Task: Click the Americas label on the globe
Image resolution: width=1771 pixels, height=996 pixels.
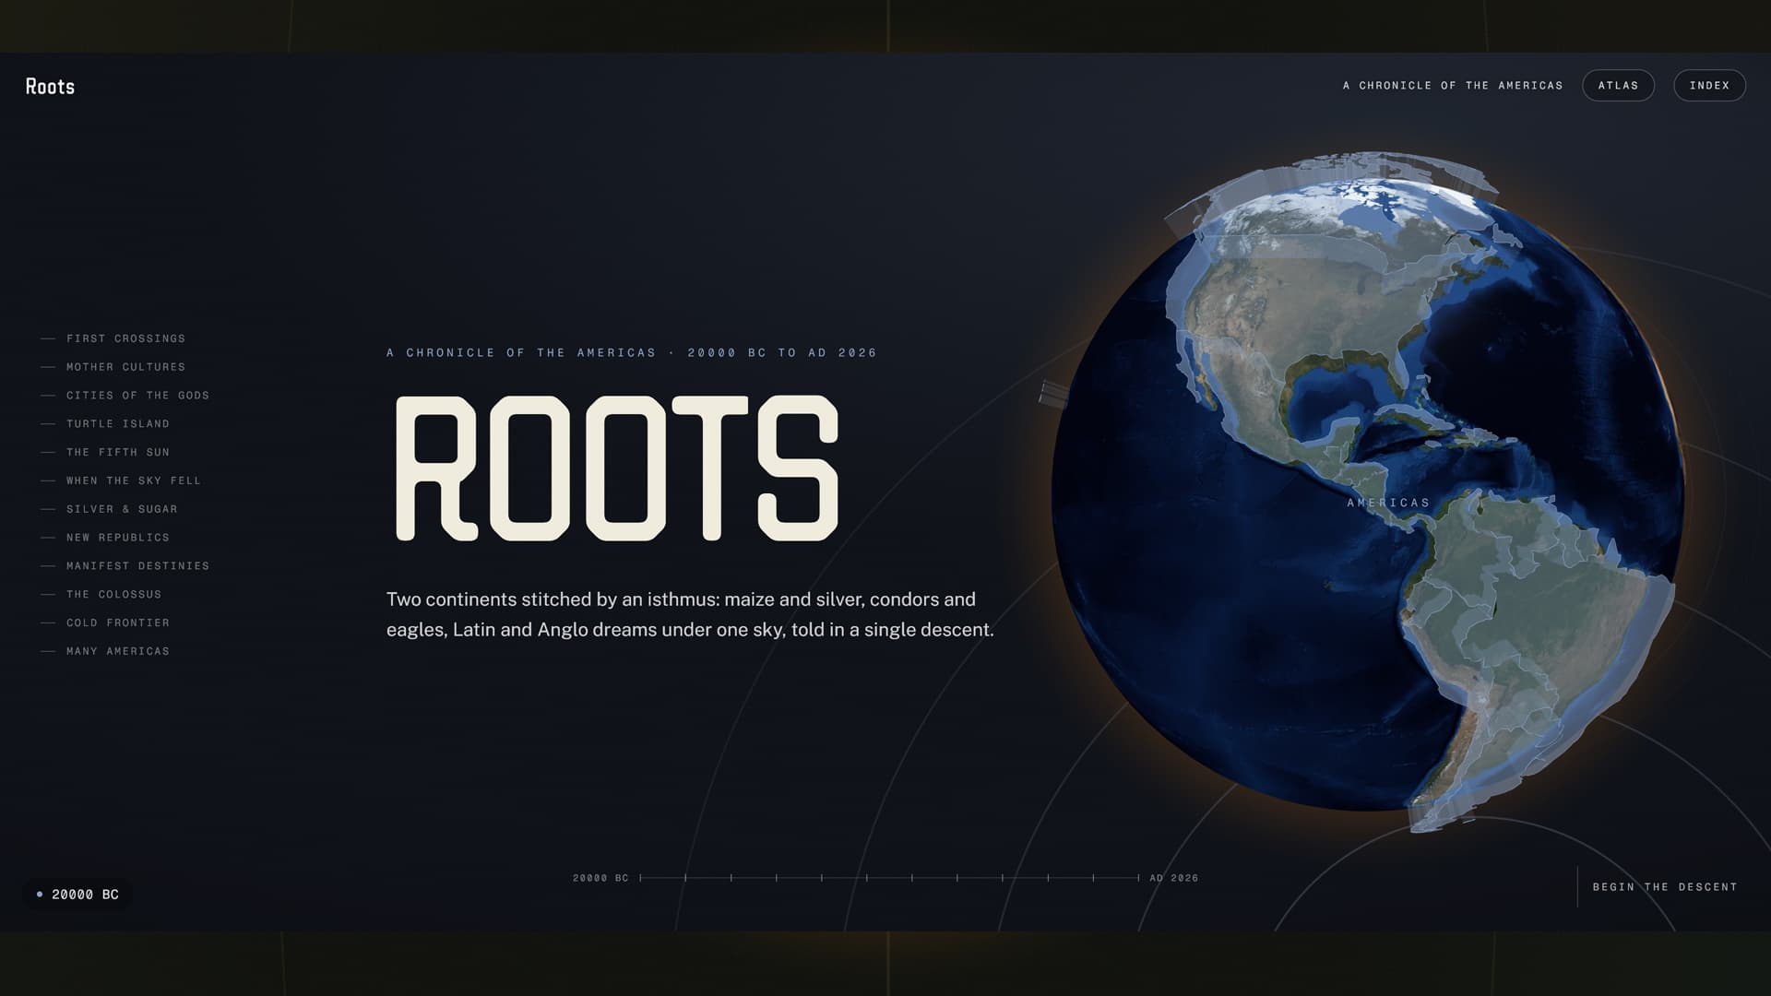Action: point(1388,503)
